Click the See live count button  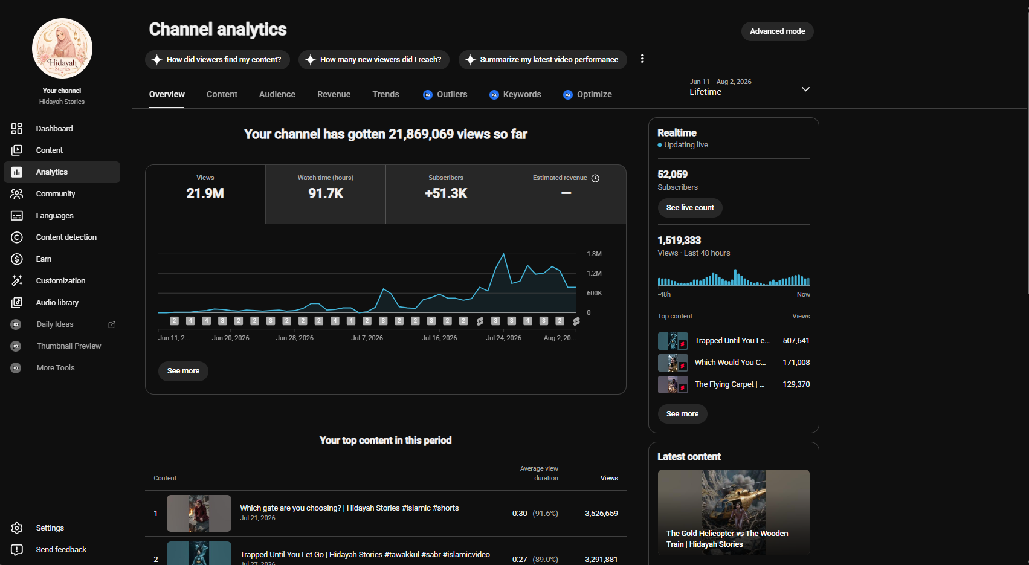click(690, 208)
